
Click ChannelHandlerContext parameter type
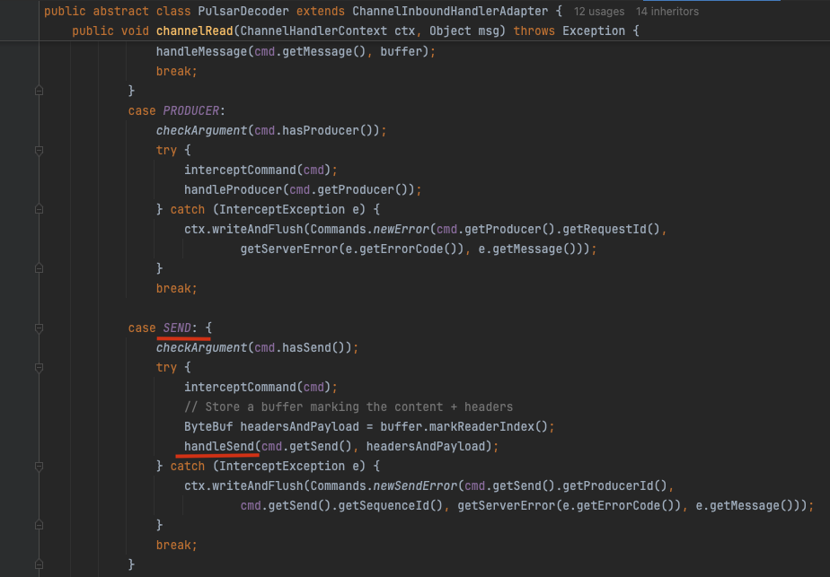313,31
